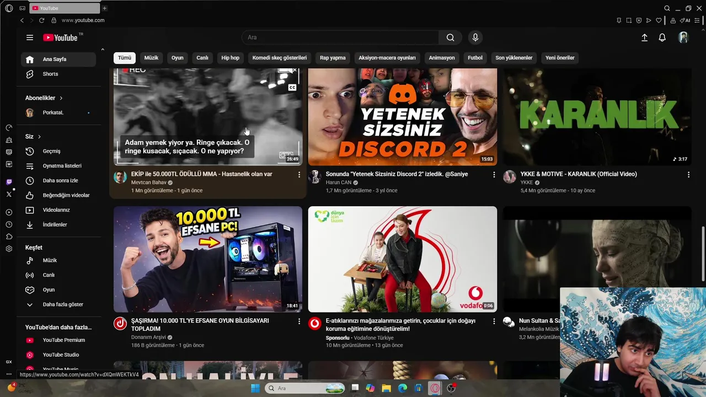Click the Windows taskbar search box

pos(305,388)
